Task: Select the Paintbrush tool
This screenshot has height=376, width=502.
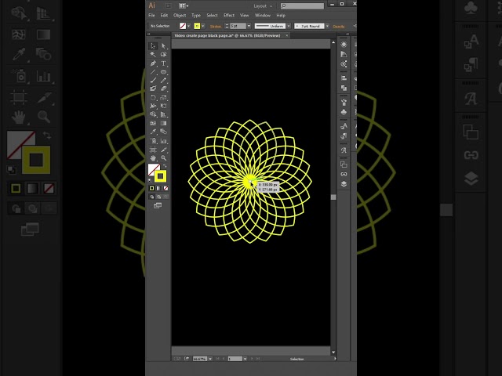Action: pos(153,80)
